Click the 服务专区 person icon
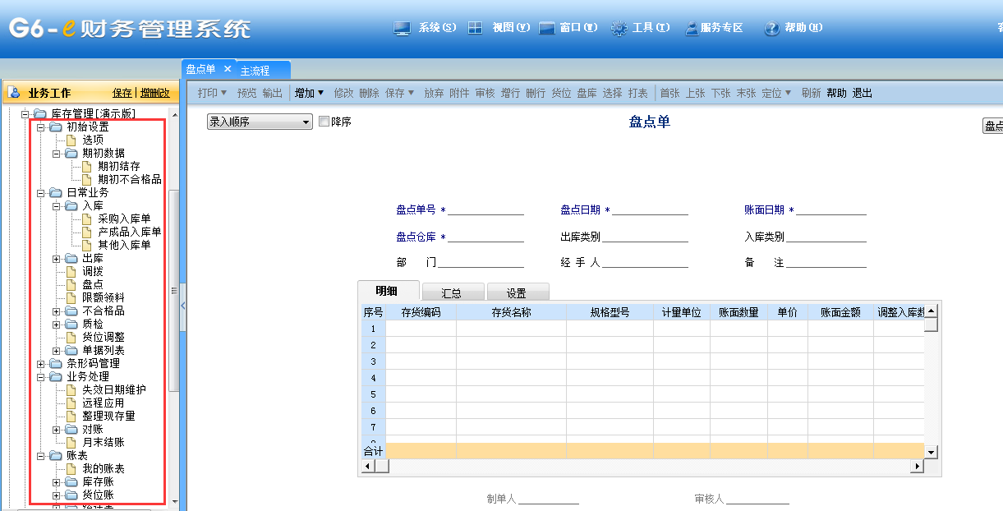The width and height of the screenshot is (1003, 511). pyautogui.click(x=692, y=29)
